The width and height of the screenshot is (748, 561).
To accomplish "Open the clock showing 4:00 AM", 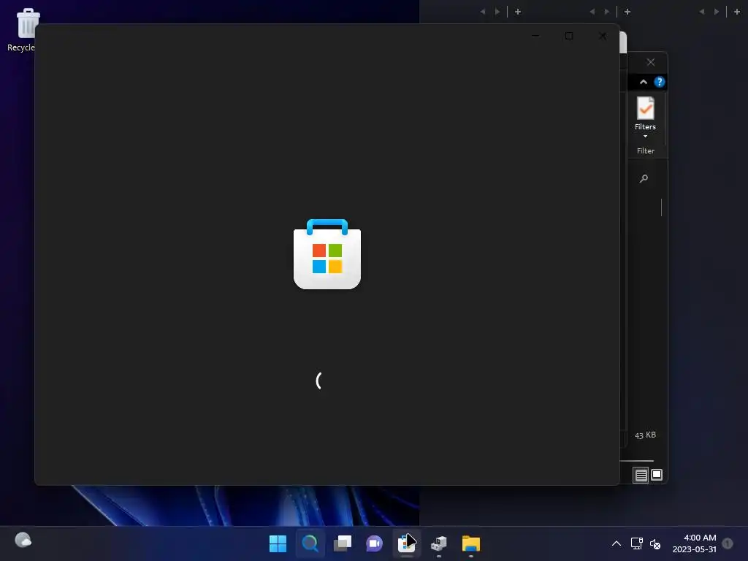I will tap(695, 543).
